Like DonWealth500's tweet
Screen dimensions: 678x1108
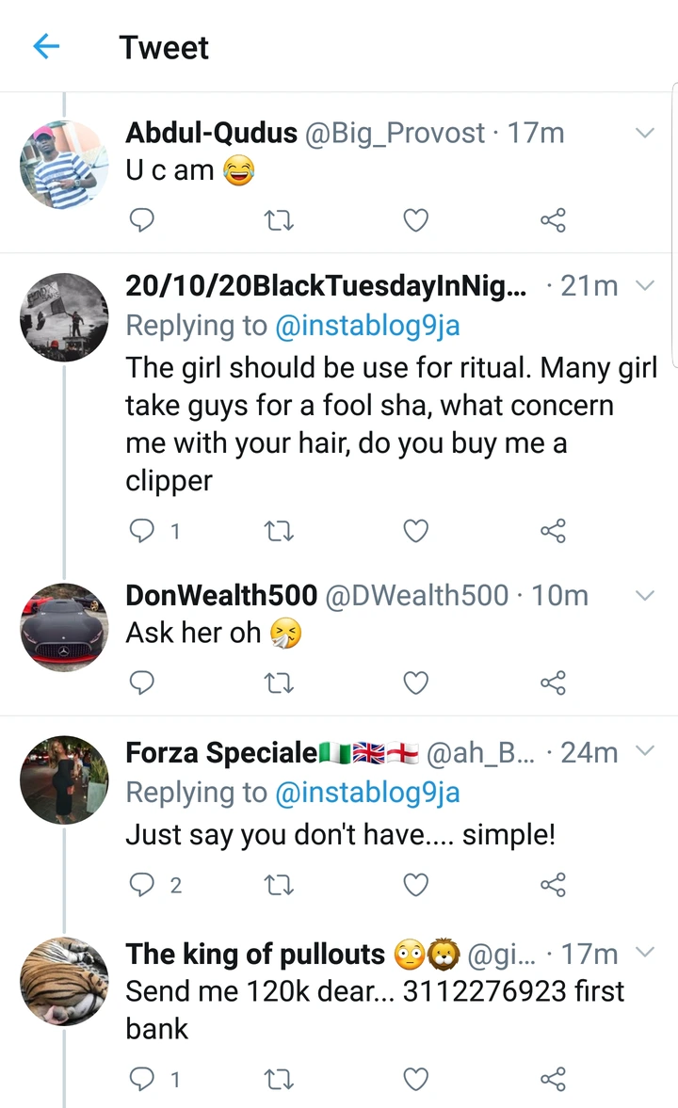click(415, 682)
